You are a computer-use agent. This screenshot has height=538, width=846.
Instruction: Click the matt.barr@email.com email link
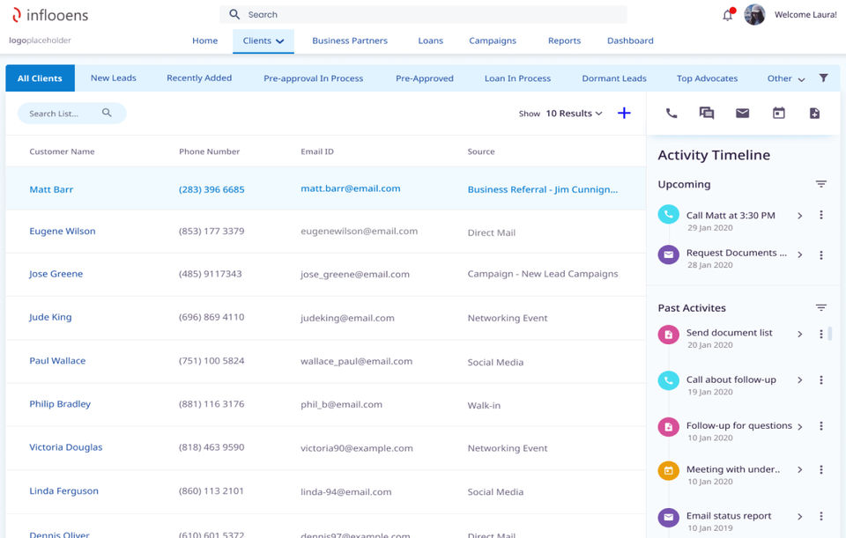click(x=350, y=188)
